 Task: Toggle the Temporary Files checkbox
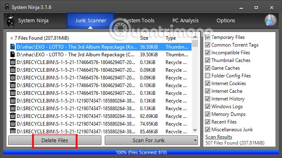[207, 37]
